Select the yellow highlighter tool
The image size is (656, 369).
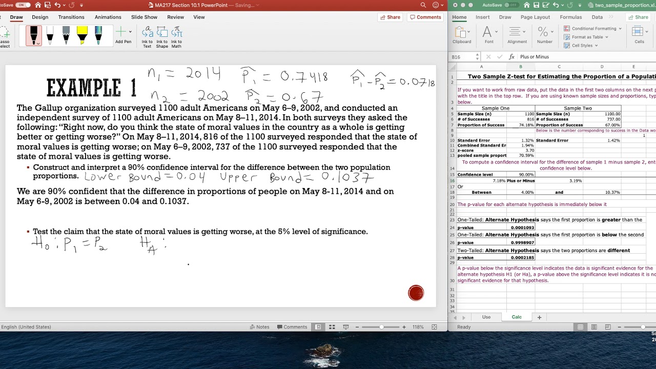pyautogui.click(x=82, y=35)
